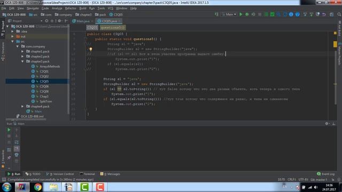The width and height of the screenshot is (342, 192).
Task: Select the C3Q05.java editor tab
Action: 109,21
